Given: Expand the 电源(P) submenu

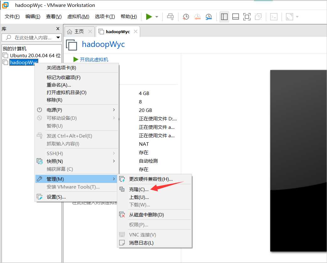Looking at the screenshot, I should (x=77, y=110).
